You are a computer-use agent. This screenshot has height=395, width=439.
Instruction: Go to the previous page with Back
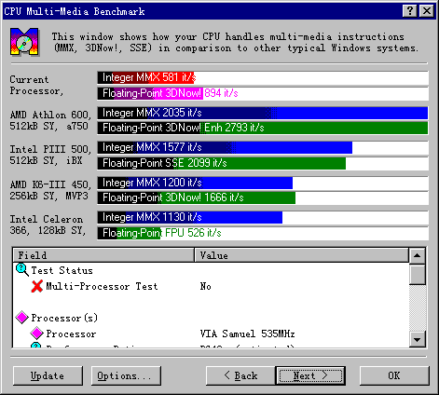[x=240, y=375]
